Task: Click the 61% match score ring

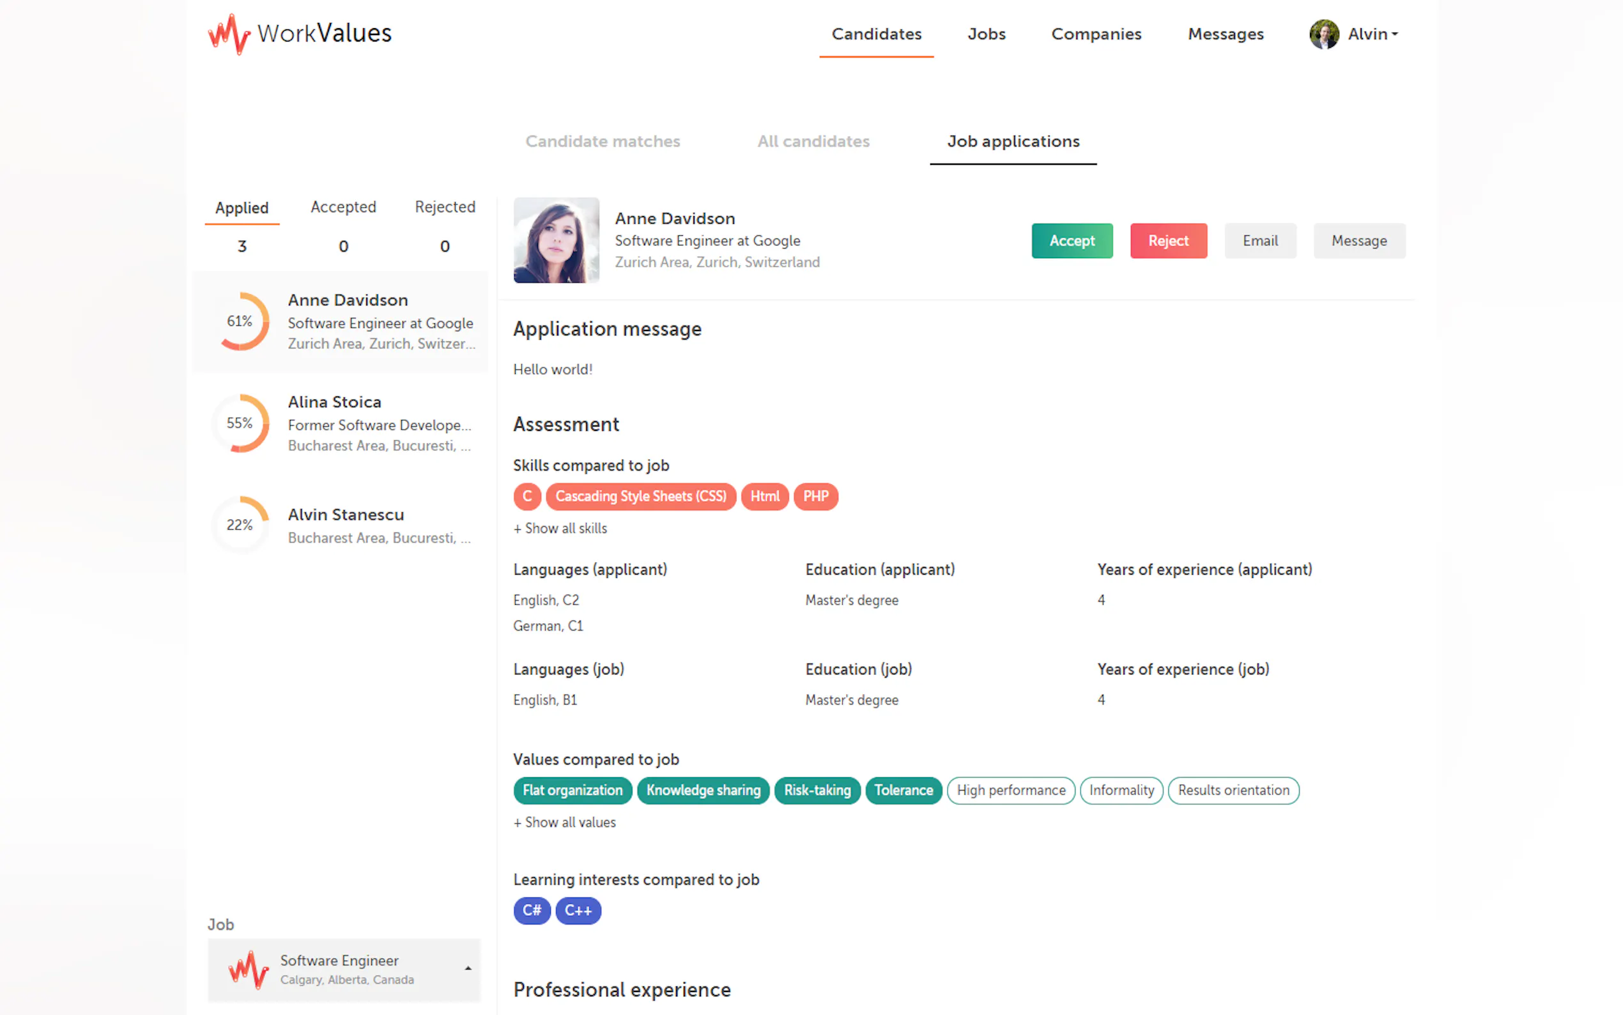Action: tap(240, 322)
